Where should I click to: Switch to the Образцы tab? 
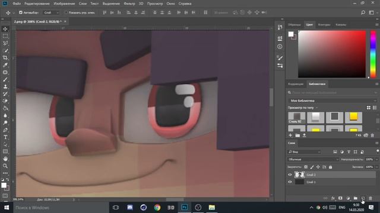(x=294, y=25)
